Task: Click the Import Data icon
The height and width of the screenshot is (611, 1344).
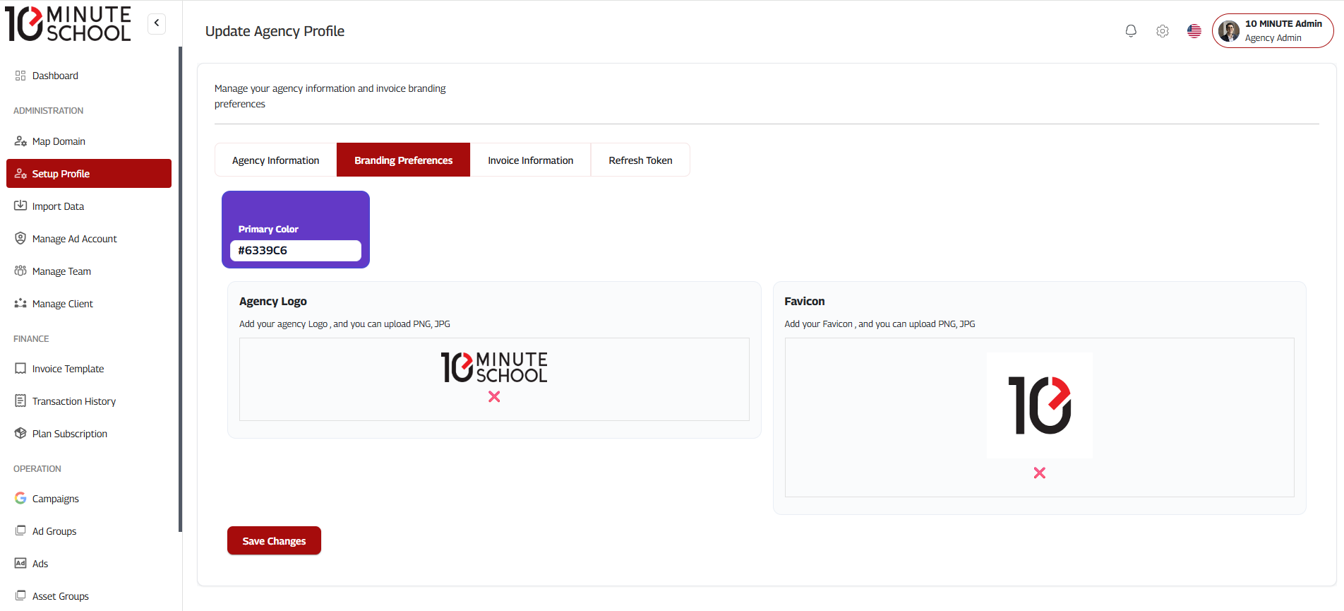Action: click(x=20, y=206)
